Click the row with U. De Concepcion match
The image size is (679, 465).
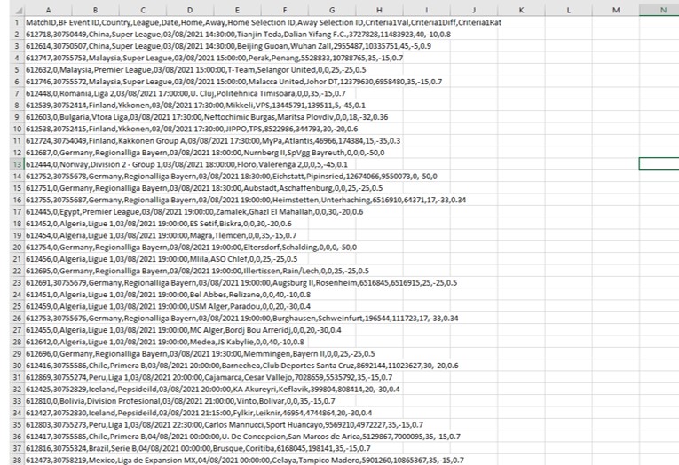point(243,437)
